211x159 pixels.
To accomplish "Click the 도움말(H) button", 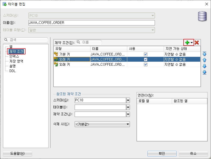I will pos(17,153).
